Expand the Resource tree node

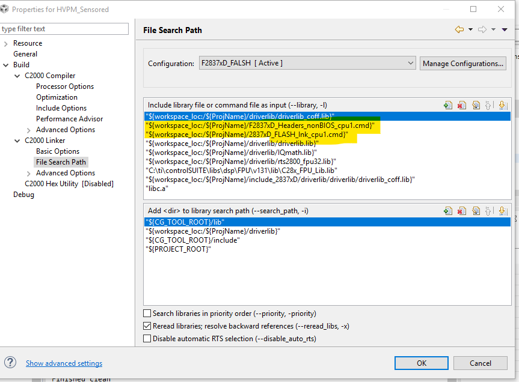click(6, 43)
